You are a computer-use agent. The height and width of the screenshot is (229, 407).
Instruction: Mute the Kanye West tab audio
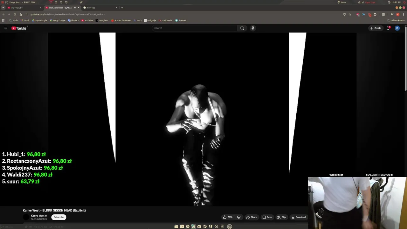(75, 8)
